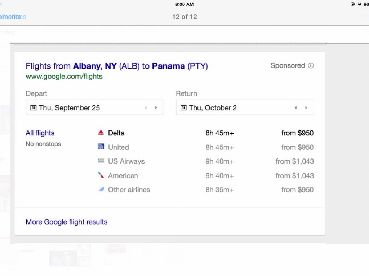369x276 pixels.
Task: Click the Sponsored info icon
Action: [x=311, y=66]
